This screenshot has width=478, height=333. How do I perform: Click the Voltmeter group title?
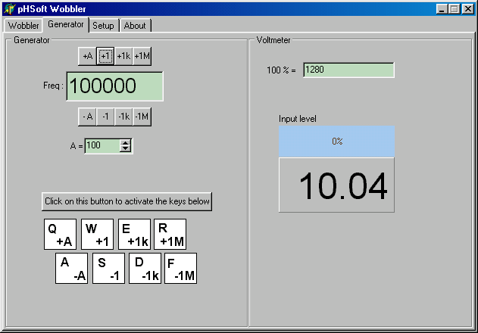pos(273,40)
